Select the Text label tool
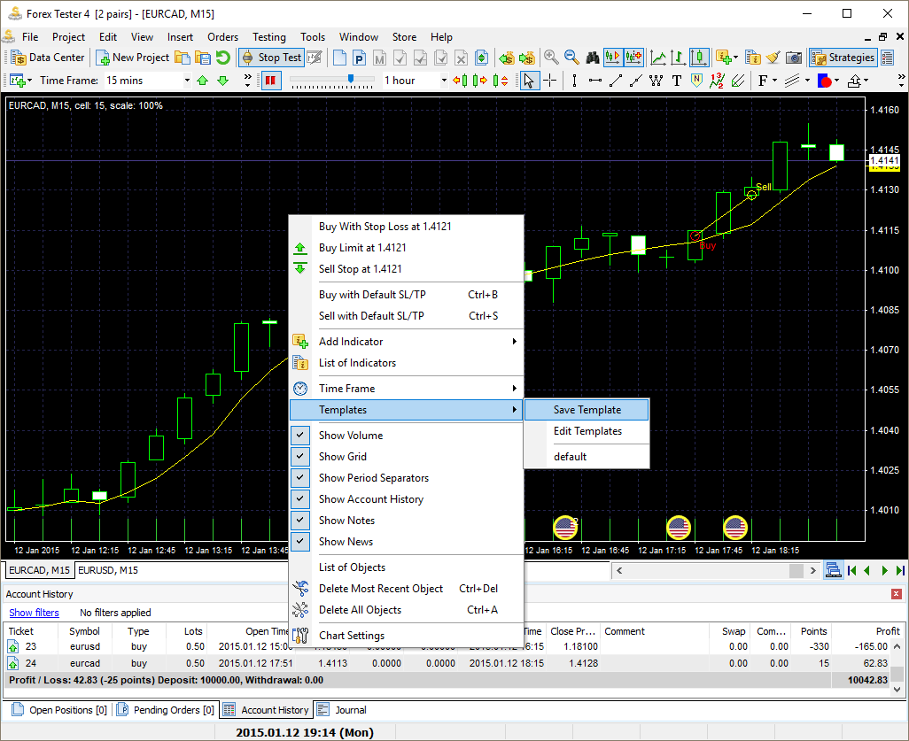 coord(677,81)
